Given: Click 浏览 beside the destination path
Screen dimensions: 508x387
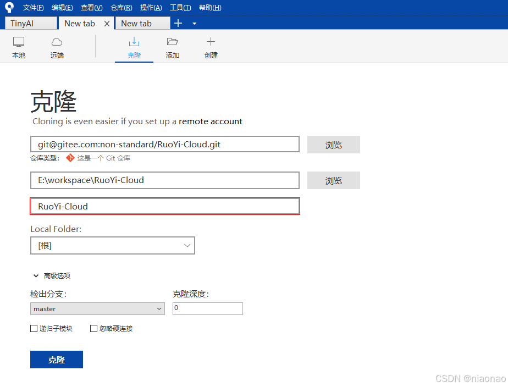Looking at the screenshot, I should pos(334,180).
